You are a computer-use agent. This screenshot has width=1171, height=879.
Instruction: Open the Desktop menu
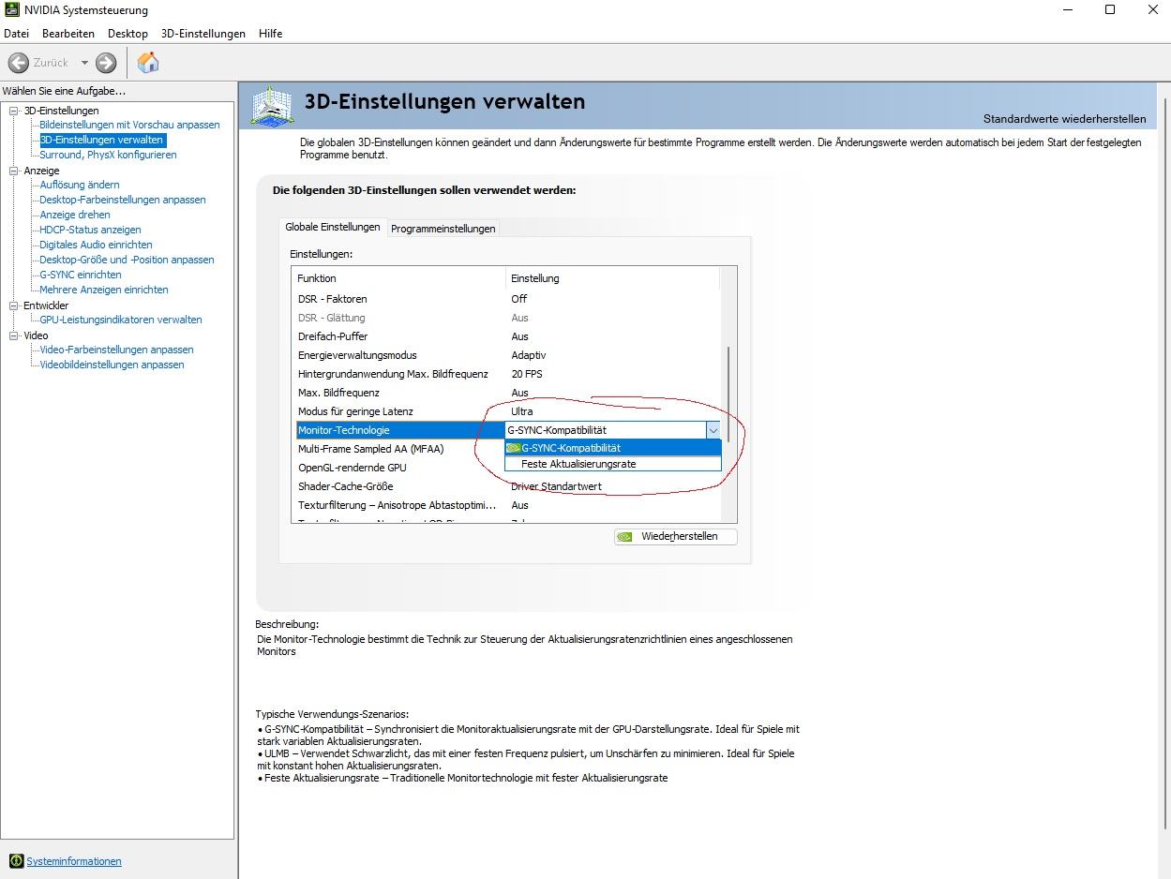click(x=128, y=34)
